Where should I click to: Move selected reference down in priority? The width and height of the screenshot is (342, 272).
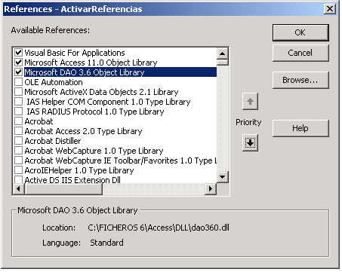250,142
